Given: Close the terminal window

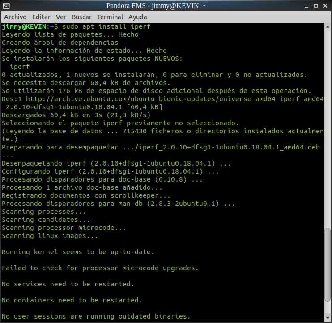Looking at the screenshot, I should coord(324,5).
